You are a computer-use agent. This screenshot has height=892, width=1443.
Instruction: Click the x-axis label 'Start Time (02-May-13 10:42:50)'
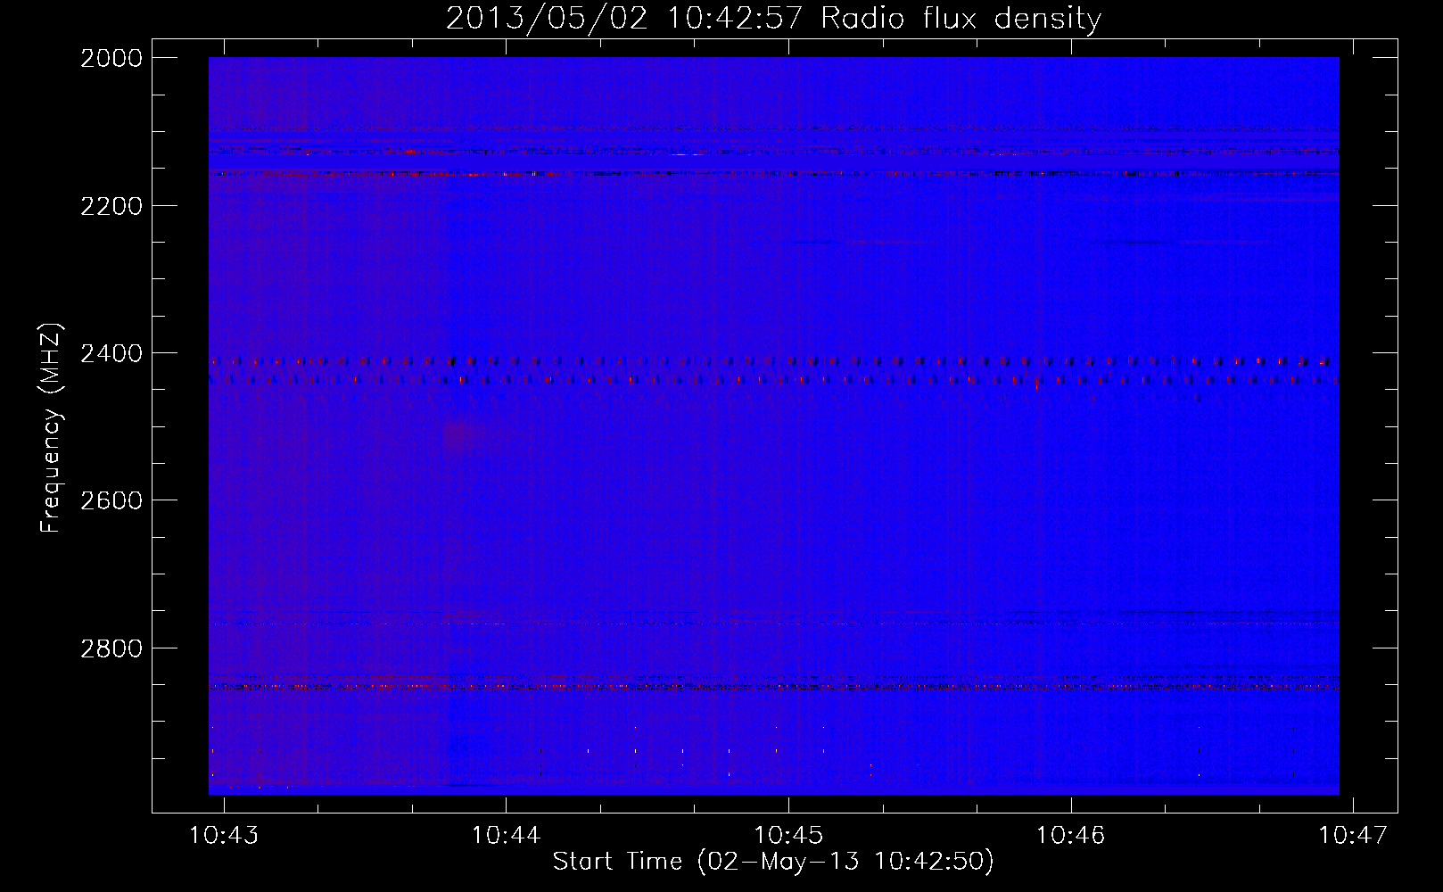773,862
